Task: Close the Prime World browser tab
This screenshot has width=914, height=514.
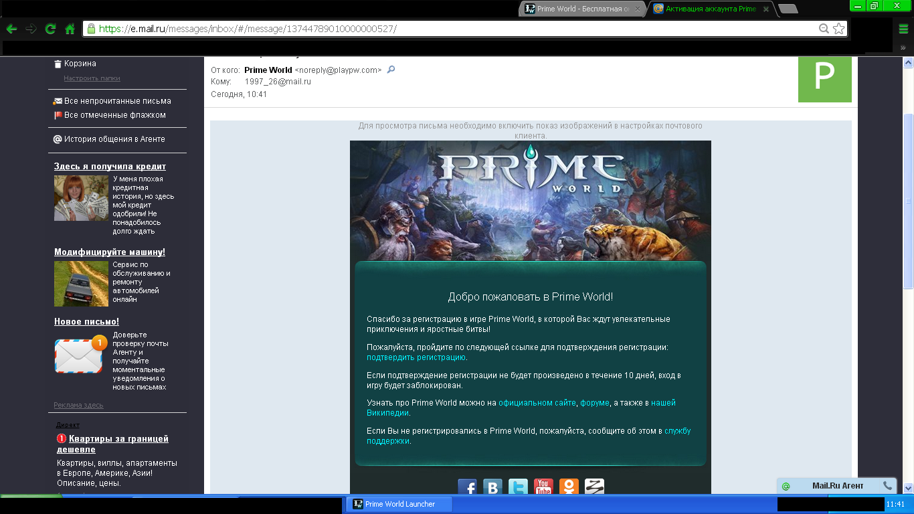Action: click(x=638, y=9)
